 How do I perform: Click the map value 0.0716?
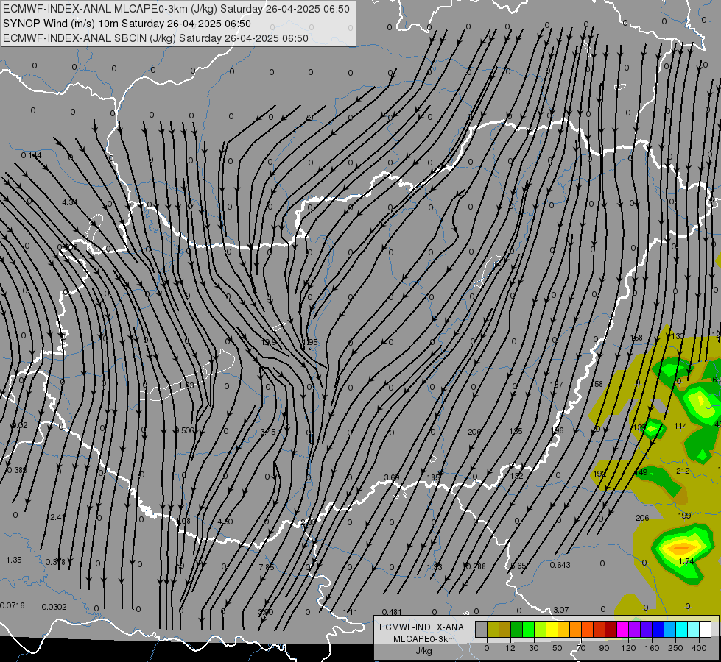13,605
